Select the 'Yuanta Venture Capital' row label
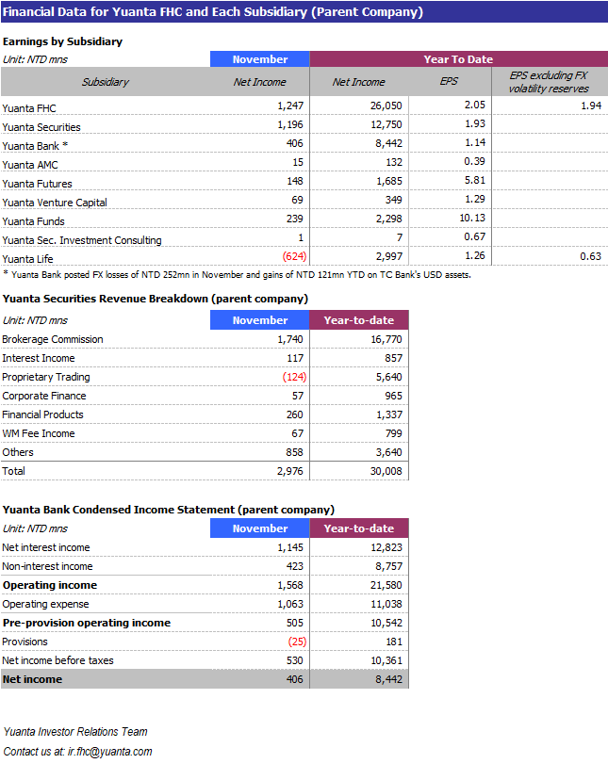The image size is (608, 780). coord(55,203)
